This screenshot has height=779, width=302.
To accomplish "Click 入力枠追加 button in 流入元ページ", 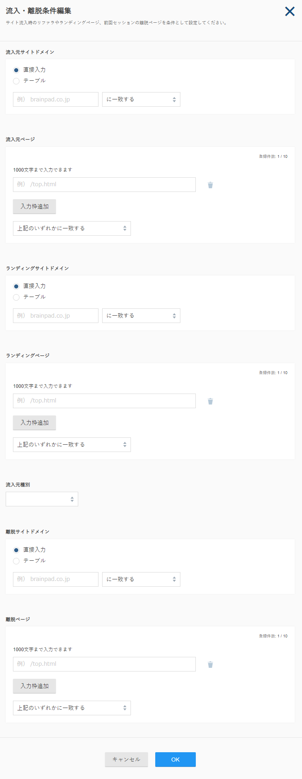I will tap(34, 207).
